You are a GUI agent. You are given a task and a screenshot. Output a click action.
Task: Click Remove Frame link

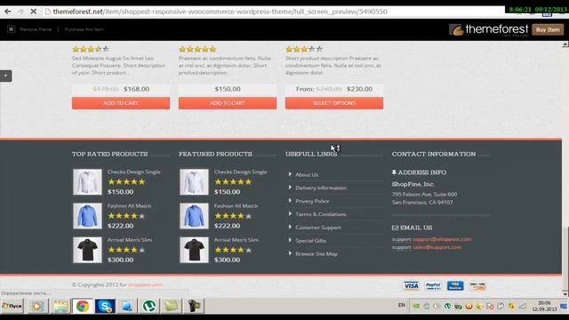click(x=36, y=29)
